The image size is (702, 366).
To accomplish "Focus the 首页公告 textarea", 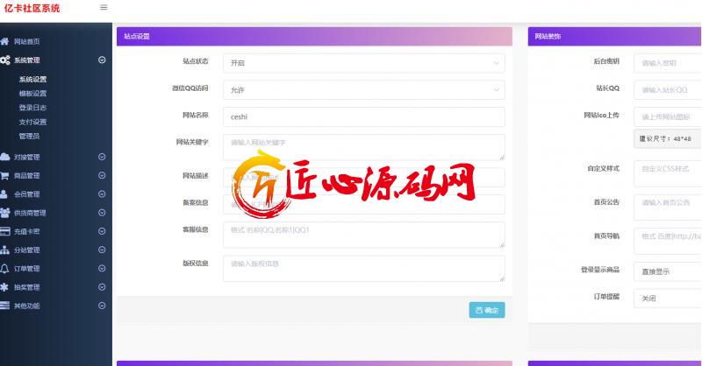I will coord(668,207).
